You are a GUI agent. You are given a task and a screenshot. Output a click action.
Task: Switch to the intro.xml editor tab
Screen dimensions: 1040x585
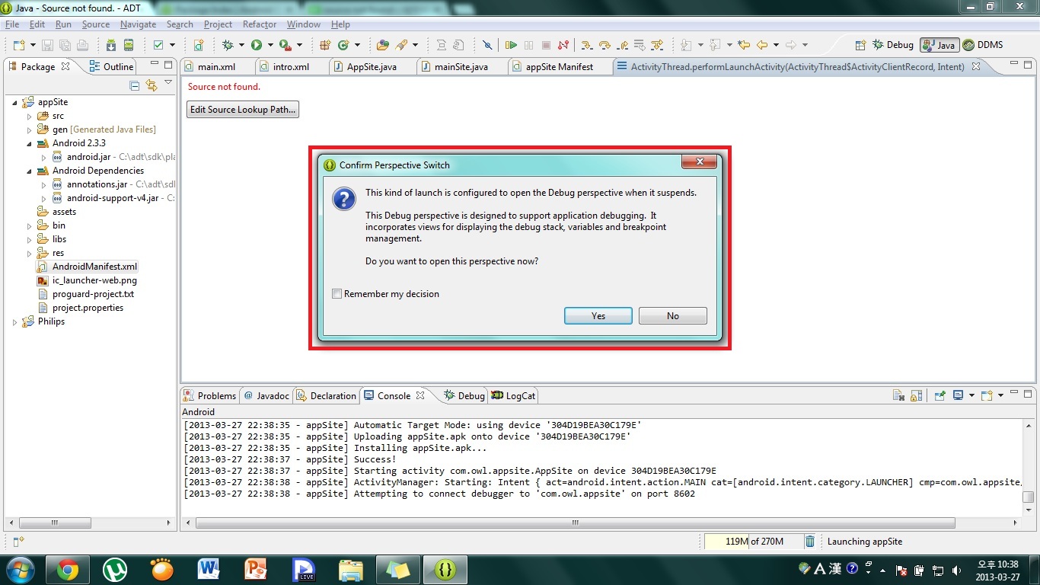tap(291, 67)
